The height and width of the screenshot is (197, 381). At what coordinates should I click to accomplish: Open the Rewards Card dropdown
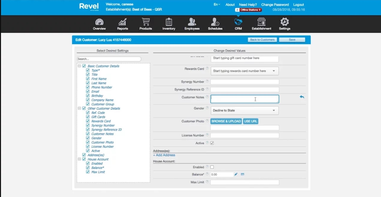(x=244, y=71)
